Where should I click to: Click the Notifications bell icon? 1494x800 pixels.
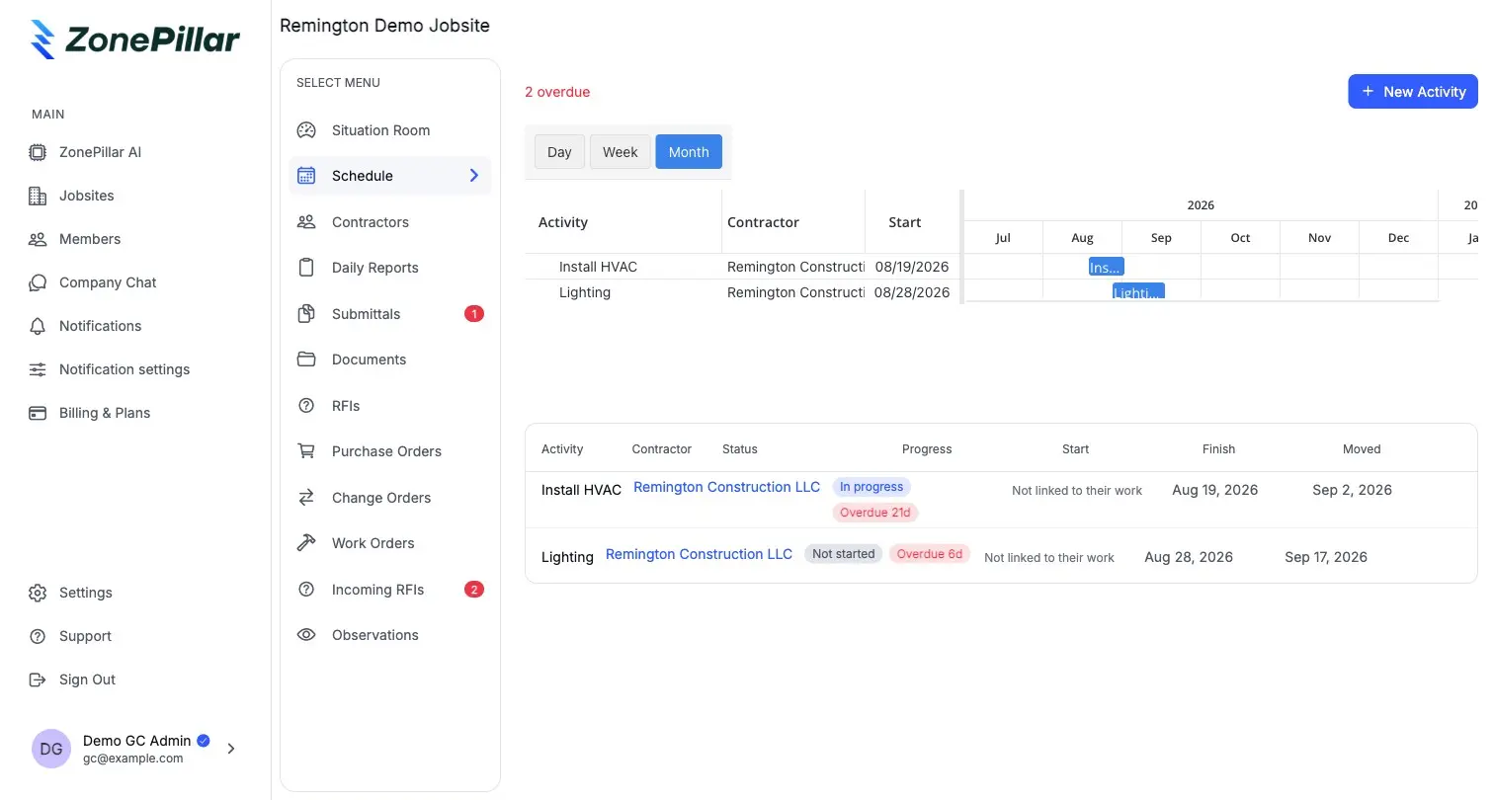(x=38, y=326)
